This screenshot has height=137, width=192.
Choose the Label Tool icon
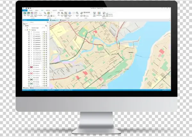82,14
